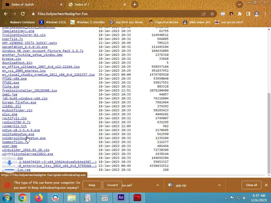The height and width of the screenshot is (203, 271).
Task: Click the freelnxinstaller_20120308.iso link
Action: [30, 91]
